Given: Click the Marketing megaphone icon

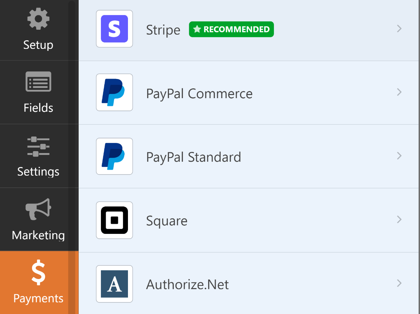Looking at the screenshot, I should pyautogui.click(x=38, y=209).
